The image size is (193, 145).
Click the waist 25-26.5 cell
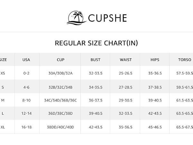[125, 73]
